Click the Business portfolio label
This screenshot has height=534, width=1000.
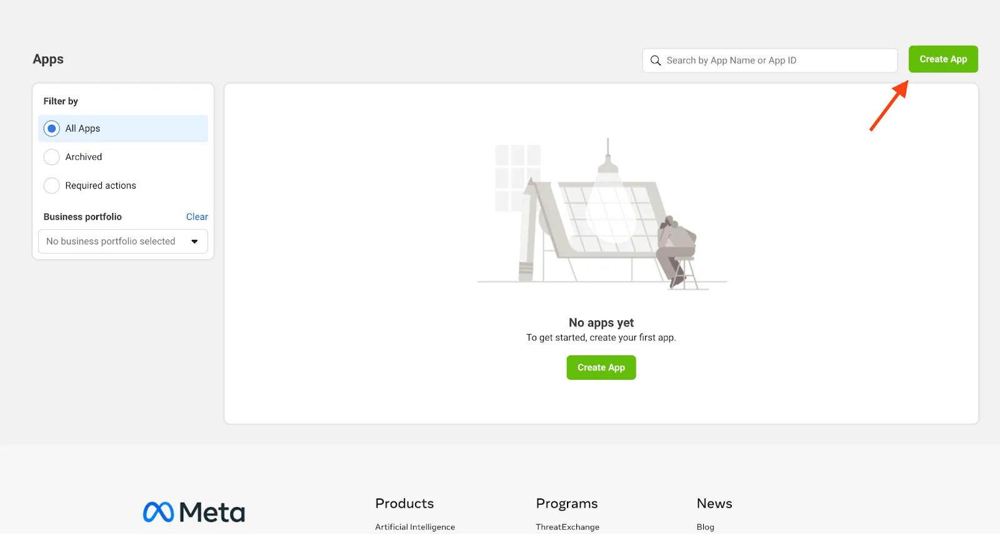pyautogui.click(x=82, y=217)
